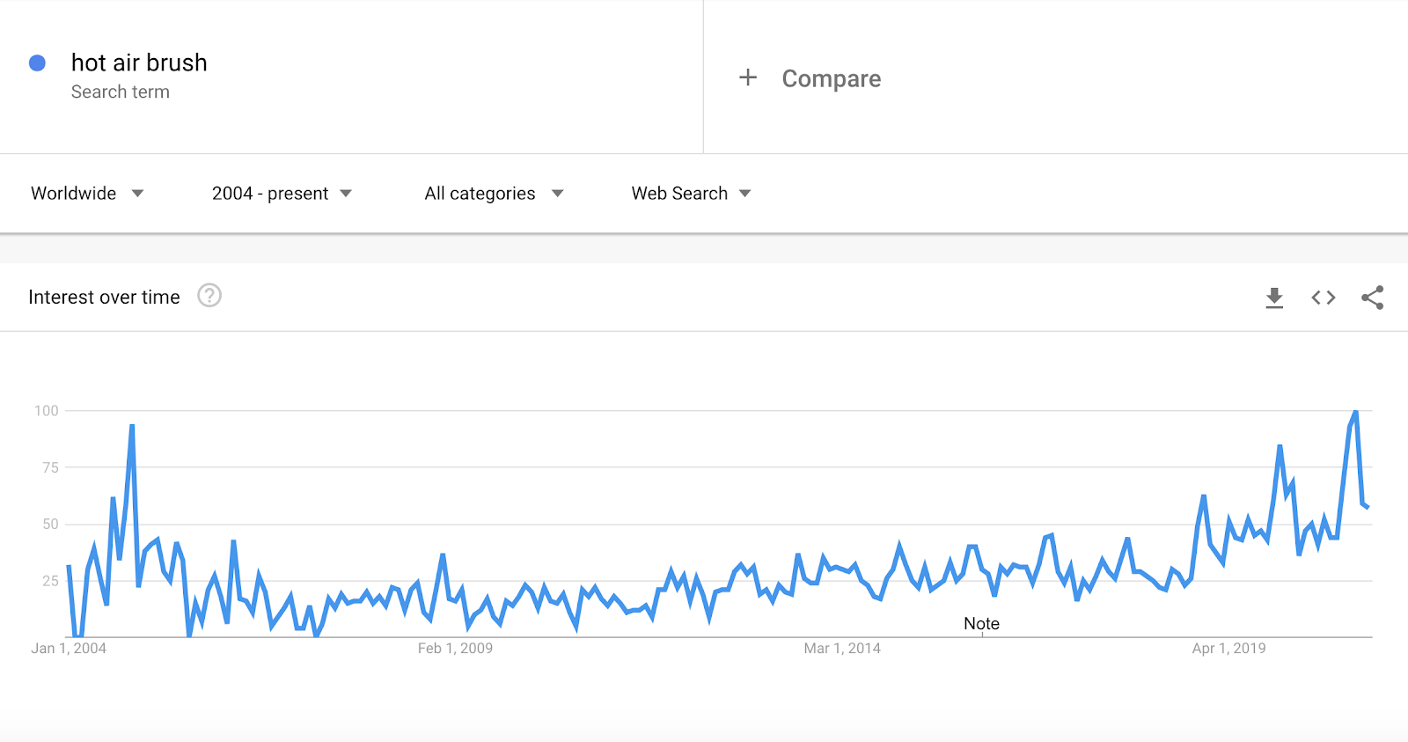Click the blue dot beside hot air brush

pyautogui.click(x=37, y=62)
